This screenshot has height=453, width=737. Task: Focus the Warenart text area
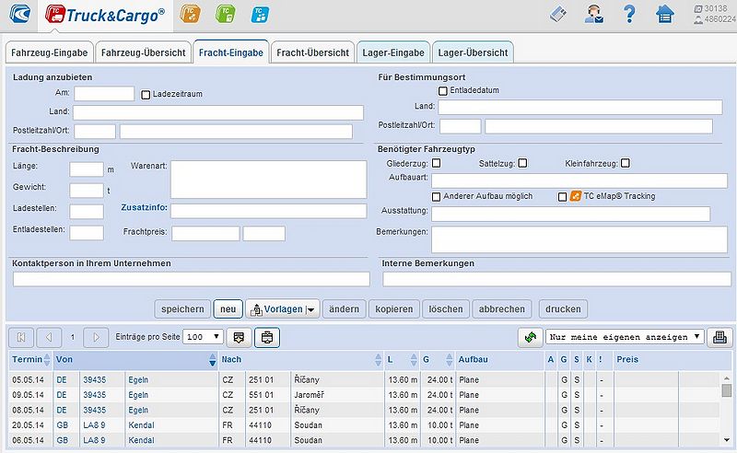[x=268, y=180]
